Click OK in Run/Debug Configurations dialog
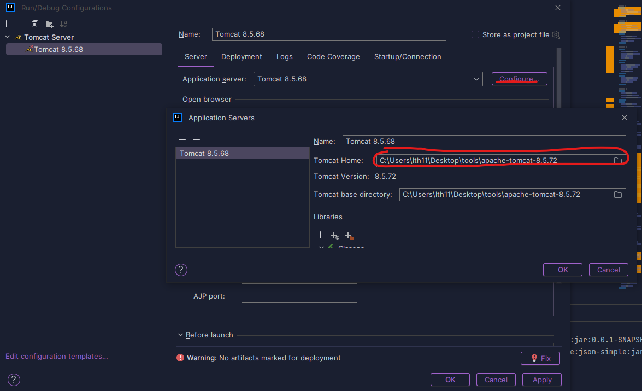Image resolution: width=642 pixels, height=391 pixels. click(450, 380)
